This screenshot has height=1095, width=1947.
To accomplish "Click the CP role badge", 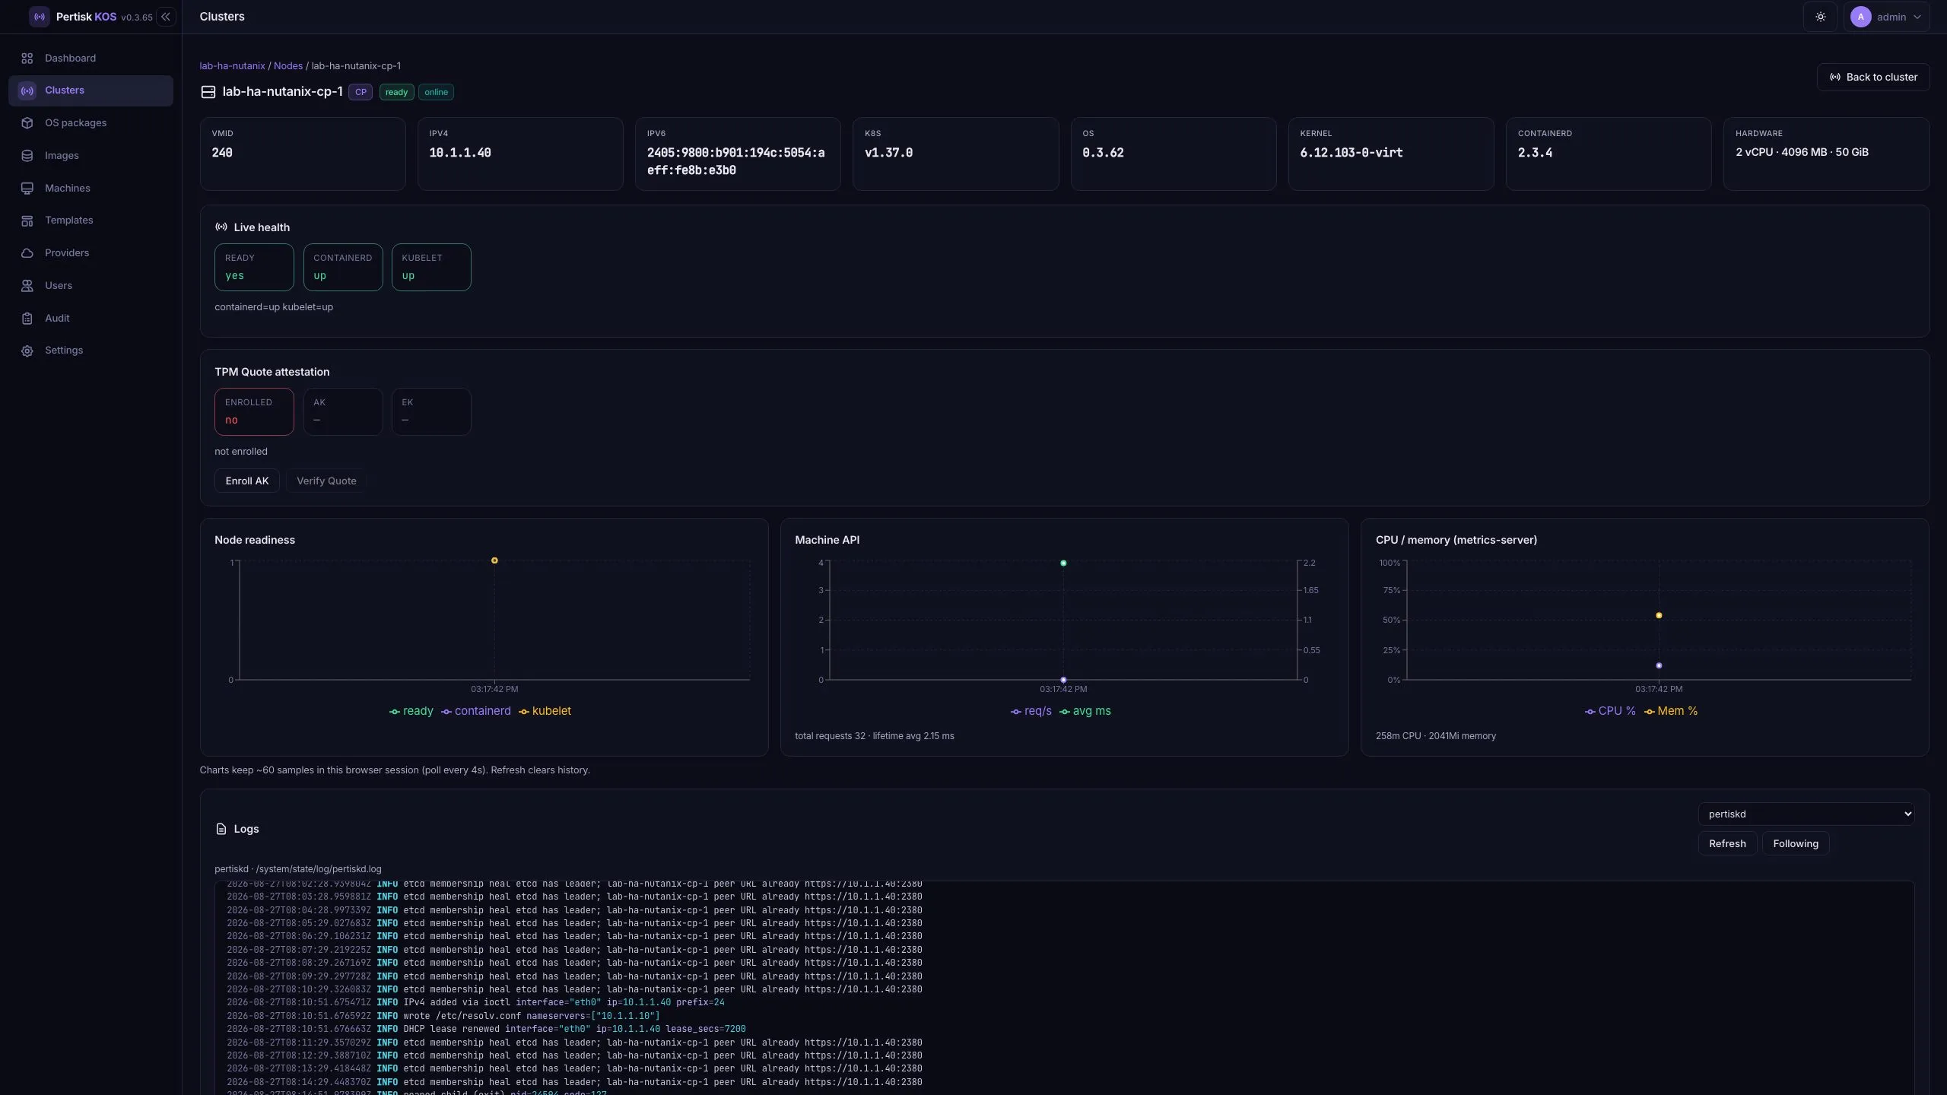I will pos(360,92).
